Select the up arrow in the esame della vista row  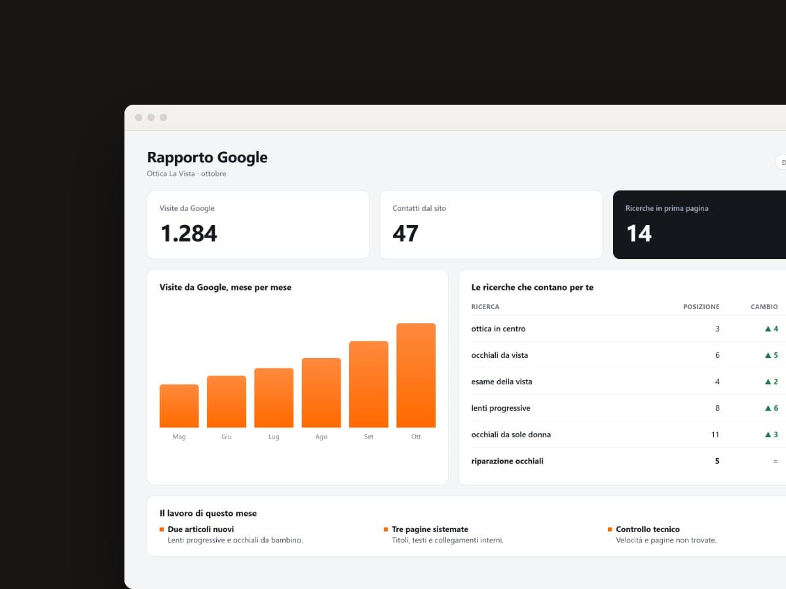tap(768, 382)
